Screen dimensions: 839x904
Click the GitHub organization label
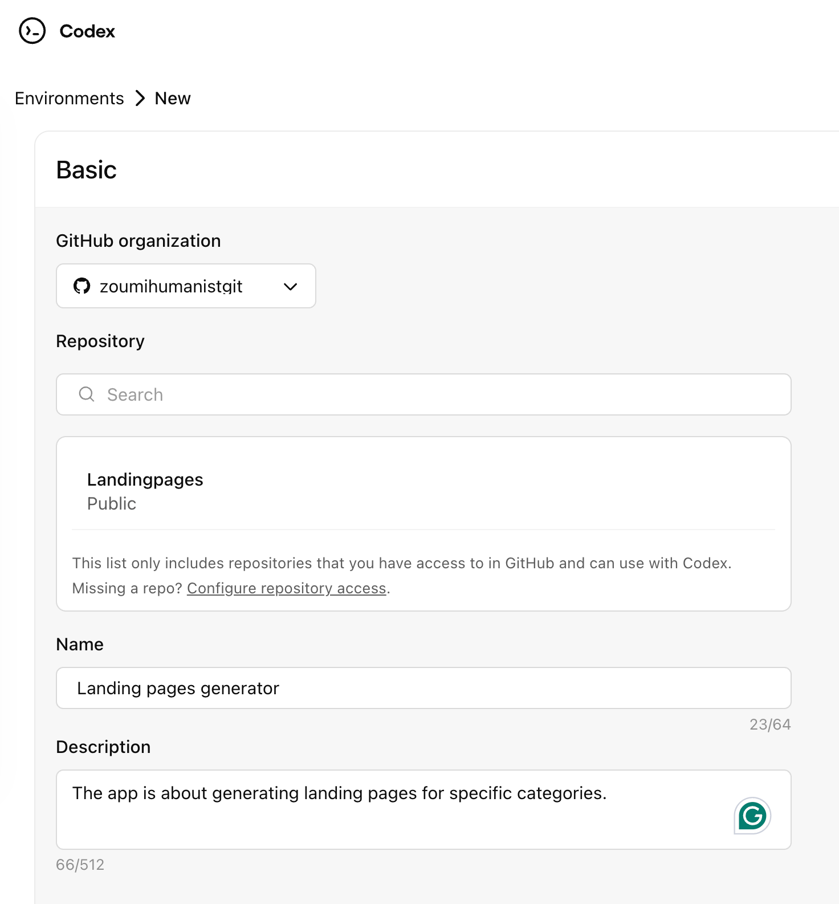[x=139, y=241]
